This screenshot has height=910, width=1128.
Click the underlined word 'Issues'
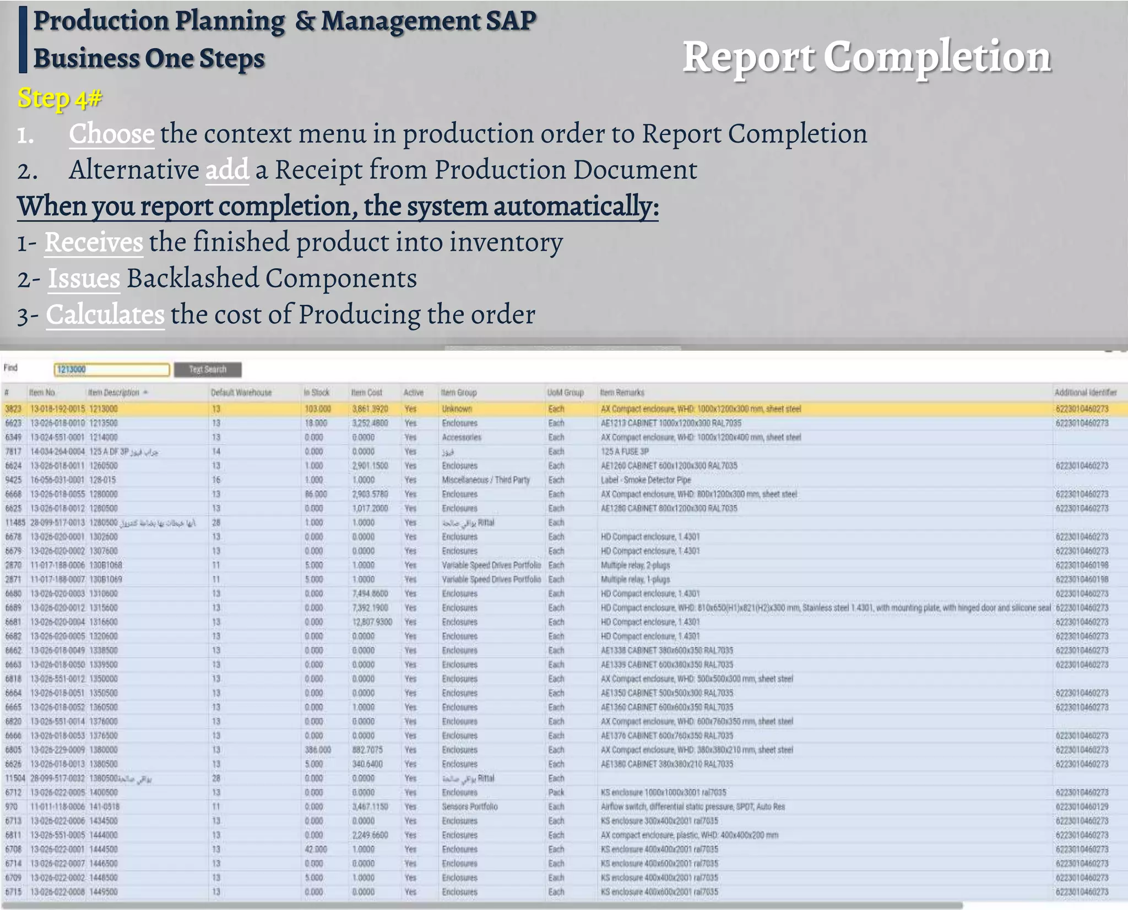coord(84,278)
